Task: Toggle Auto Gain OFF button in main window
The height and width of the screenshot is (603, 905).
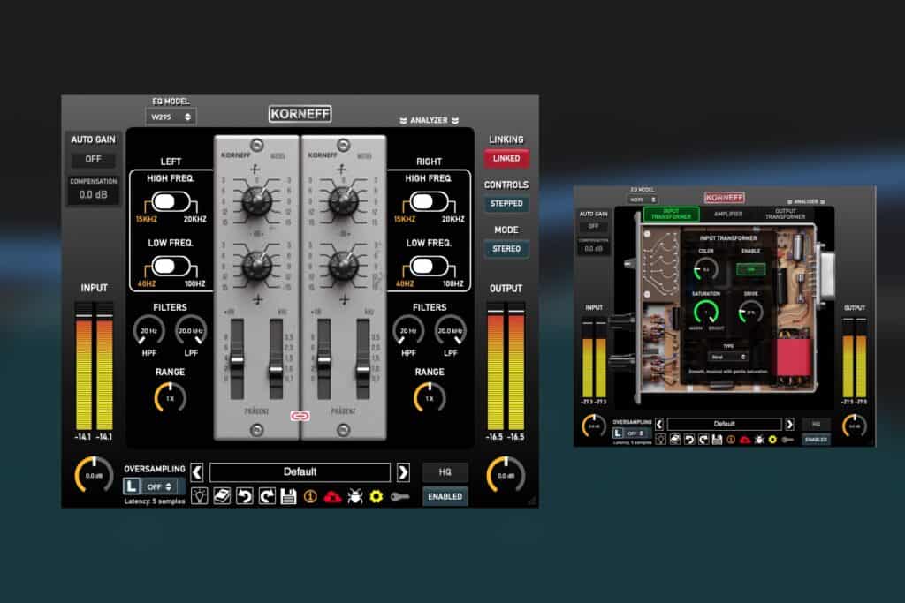Action: (x=93, y=159)
